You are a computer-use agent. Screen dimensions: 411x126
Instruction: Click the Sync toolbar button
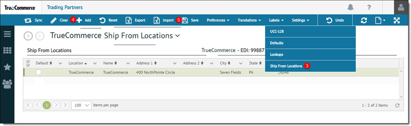(33, 20)
